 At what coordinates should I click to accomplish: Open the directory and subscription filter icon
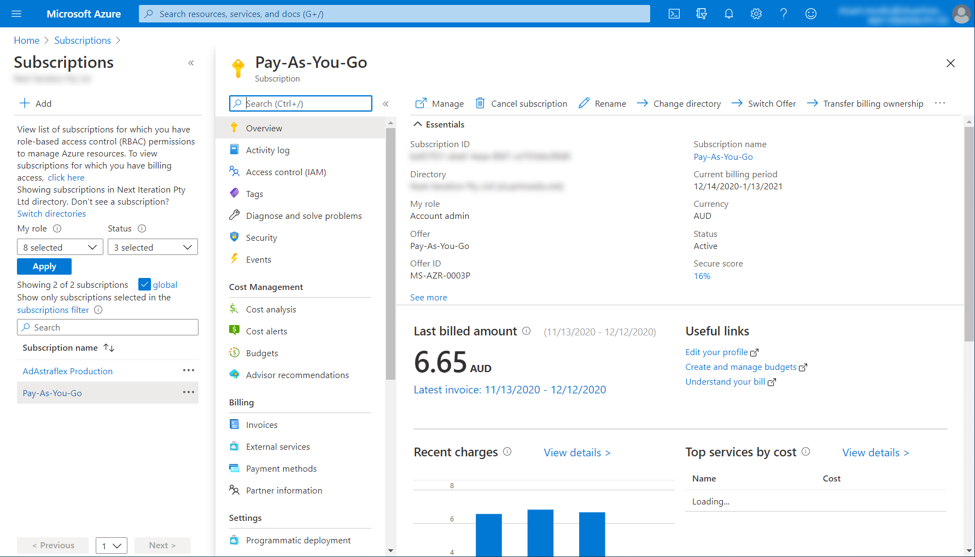(702, 14)
